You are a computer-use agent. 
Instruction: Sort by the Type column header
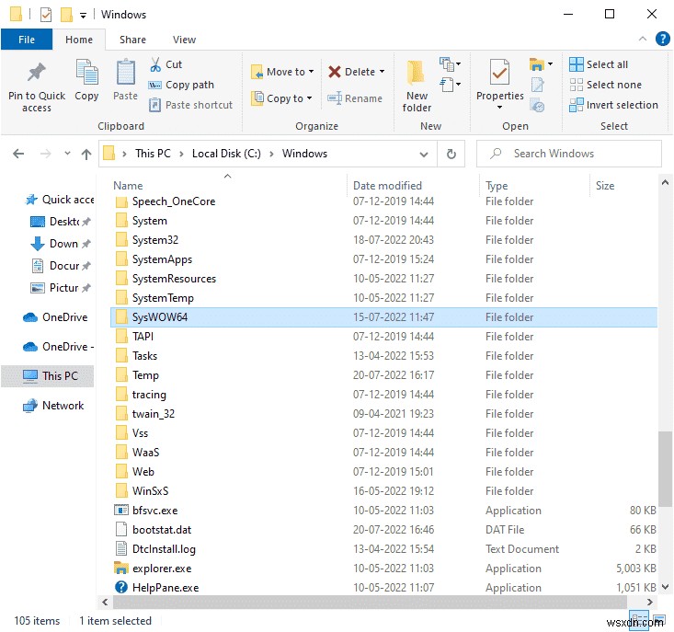[x=497, y=185]
